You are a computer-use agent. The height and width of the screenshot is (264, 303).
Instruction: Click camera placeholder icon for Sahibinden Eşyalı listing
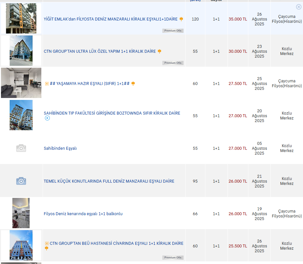click(21, 148)
